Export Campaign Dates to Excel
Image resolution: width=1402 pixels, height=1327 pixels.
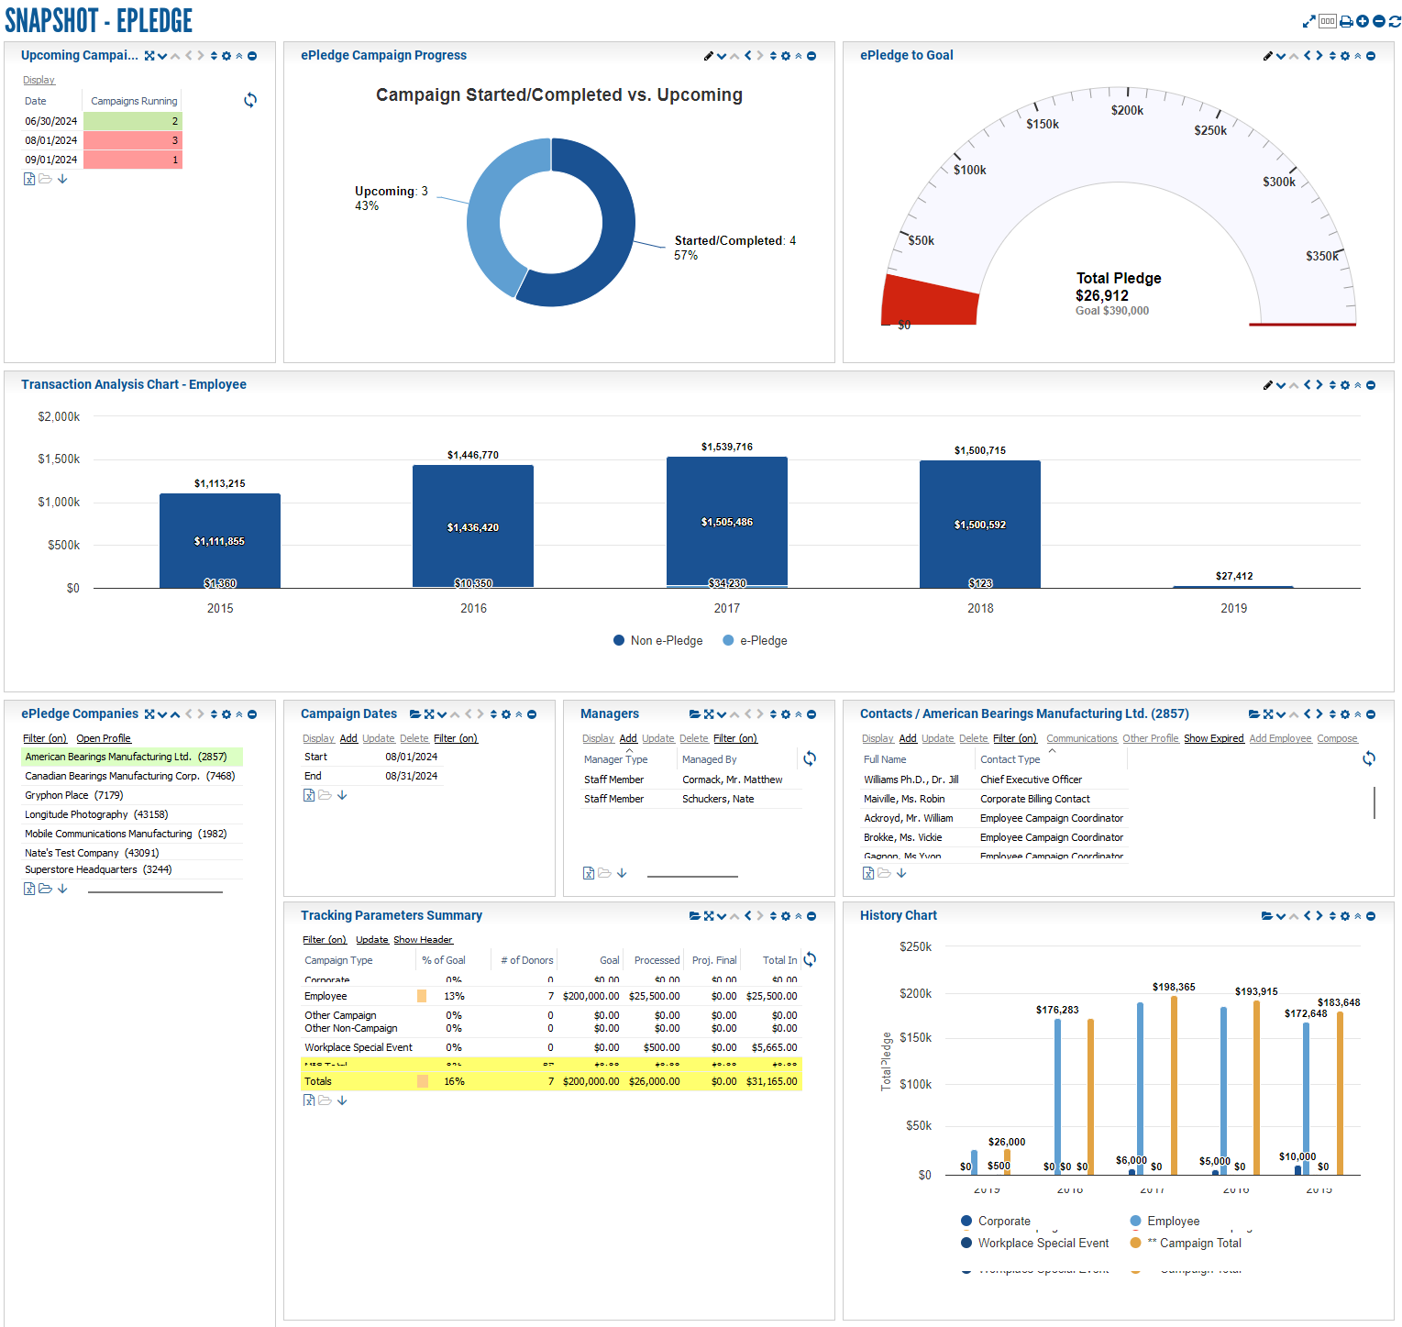pyautogui.click(x=309, y=795)
